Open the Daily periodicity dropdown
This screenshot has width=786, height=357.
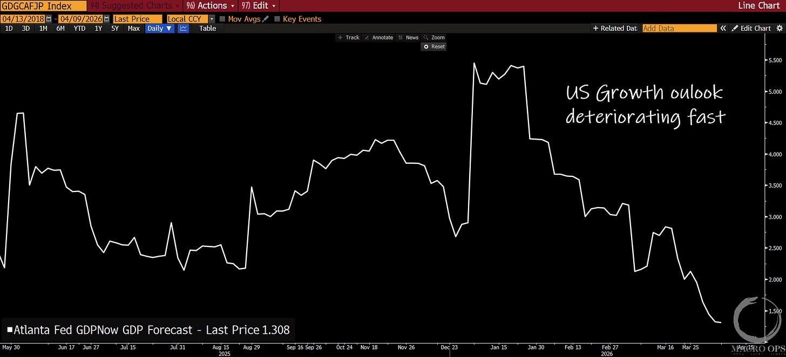[x=159, y=28]
